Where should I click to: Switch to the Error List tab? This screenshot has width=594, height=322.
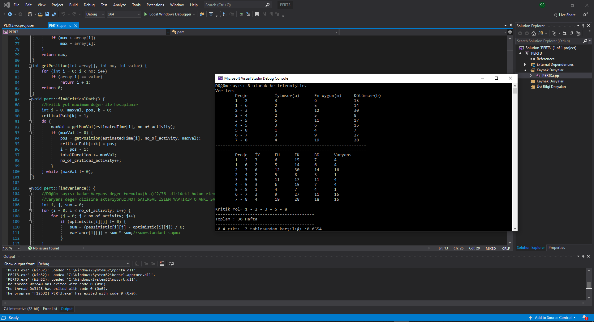50,309
